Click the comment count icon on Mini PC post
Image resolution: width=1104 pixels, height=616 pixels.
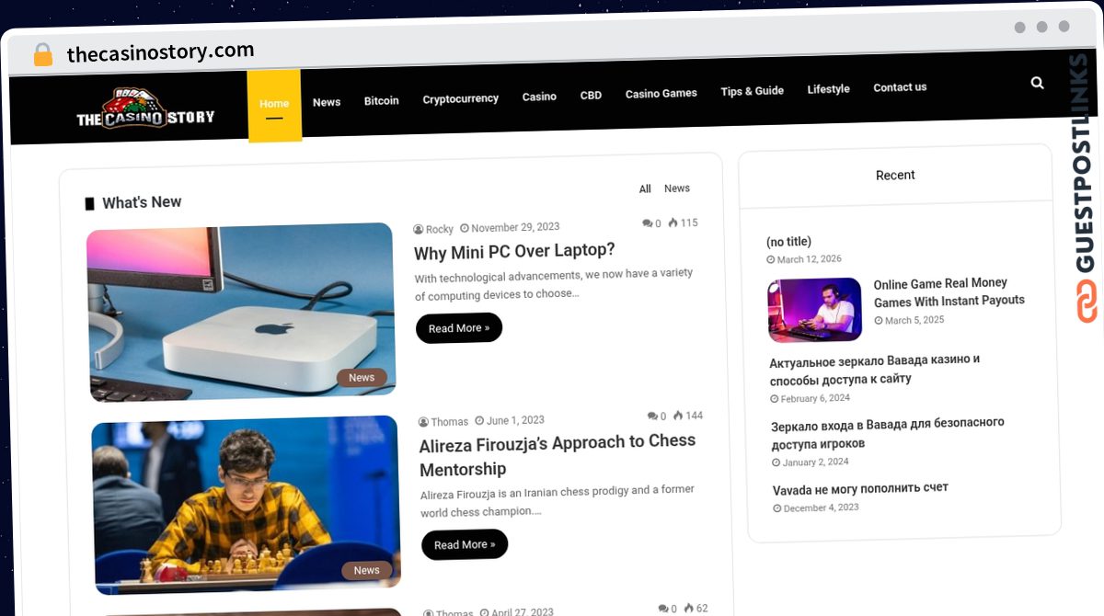click(x=647, y=223)
